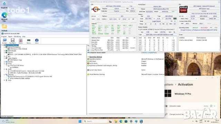Click the Virtual Machine Warning icon
This screenshot has height=124, width=221.
point(88,74)
